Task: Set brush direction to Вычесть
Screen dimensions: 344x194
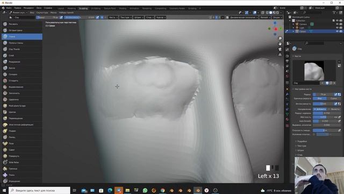Action: (334, 109)
